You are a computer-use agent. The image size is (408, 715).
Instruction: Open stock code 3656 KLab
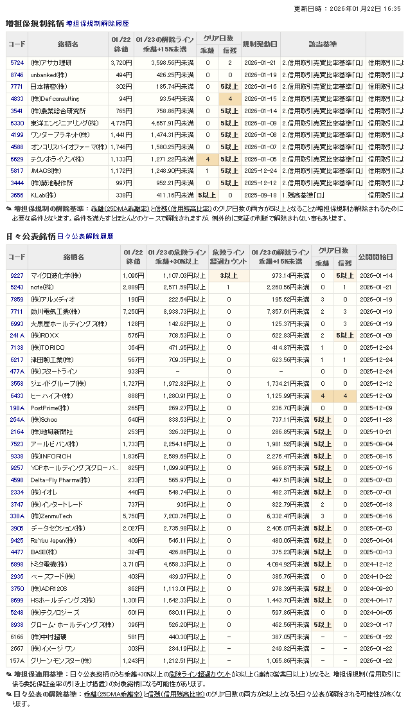(17, 195)
